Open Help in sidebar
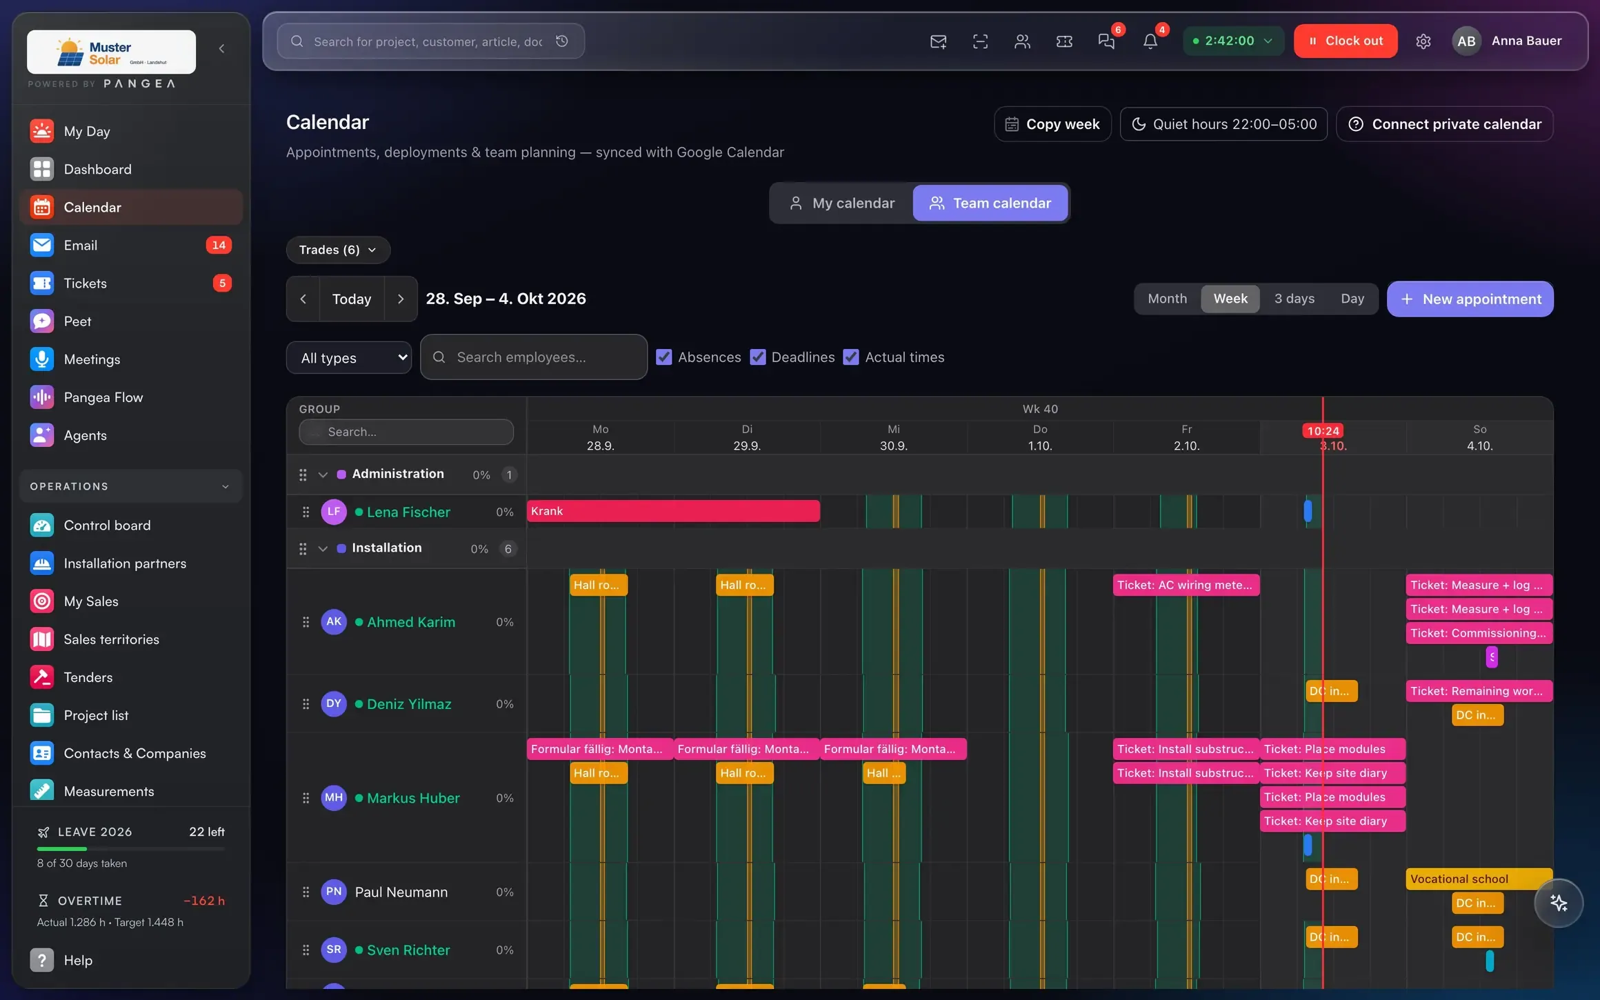1600x1000 pixels. [131, 960]
